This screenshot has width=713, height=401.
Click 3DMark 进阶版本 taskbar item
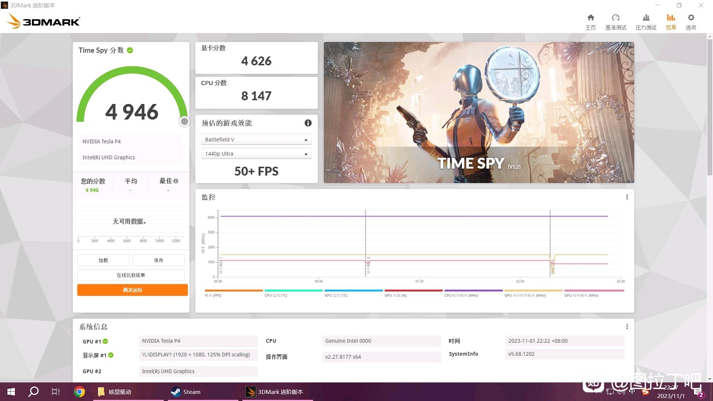click(278, 392)
